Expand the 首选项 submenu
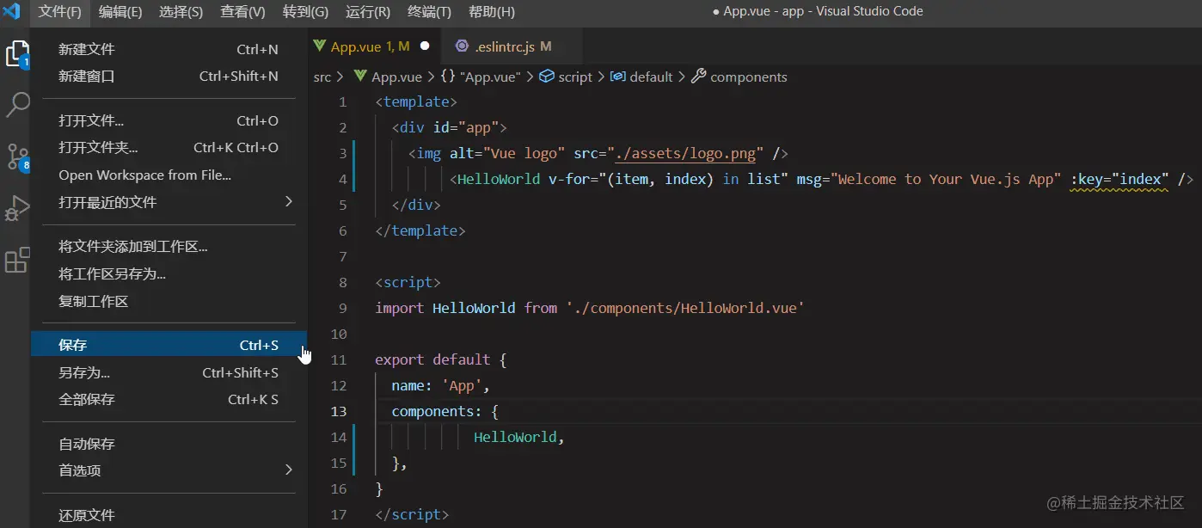The image size is (1202, 528). [169, 471]
